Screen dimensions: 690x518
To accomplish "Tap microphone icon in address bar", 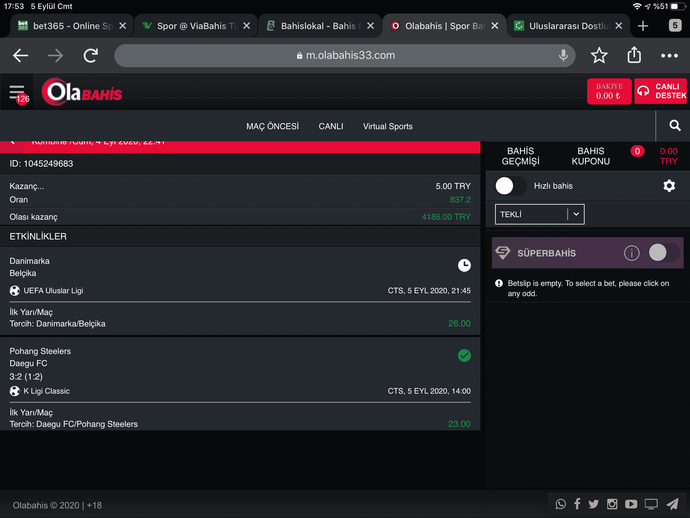I will [x=563, y=55].
